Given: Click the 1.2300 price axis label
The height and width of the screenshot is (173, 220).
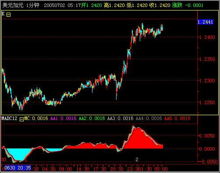Looking at the screenshot, I should 207,81.
